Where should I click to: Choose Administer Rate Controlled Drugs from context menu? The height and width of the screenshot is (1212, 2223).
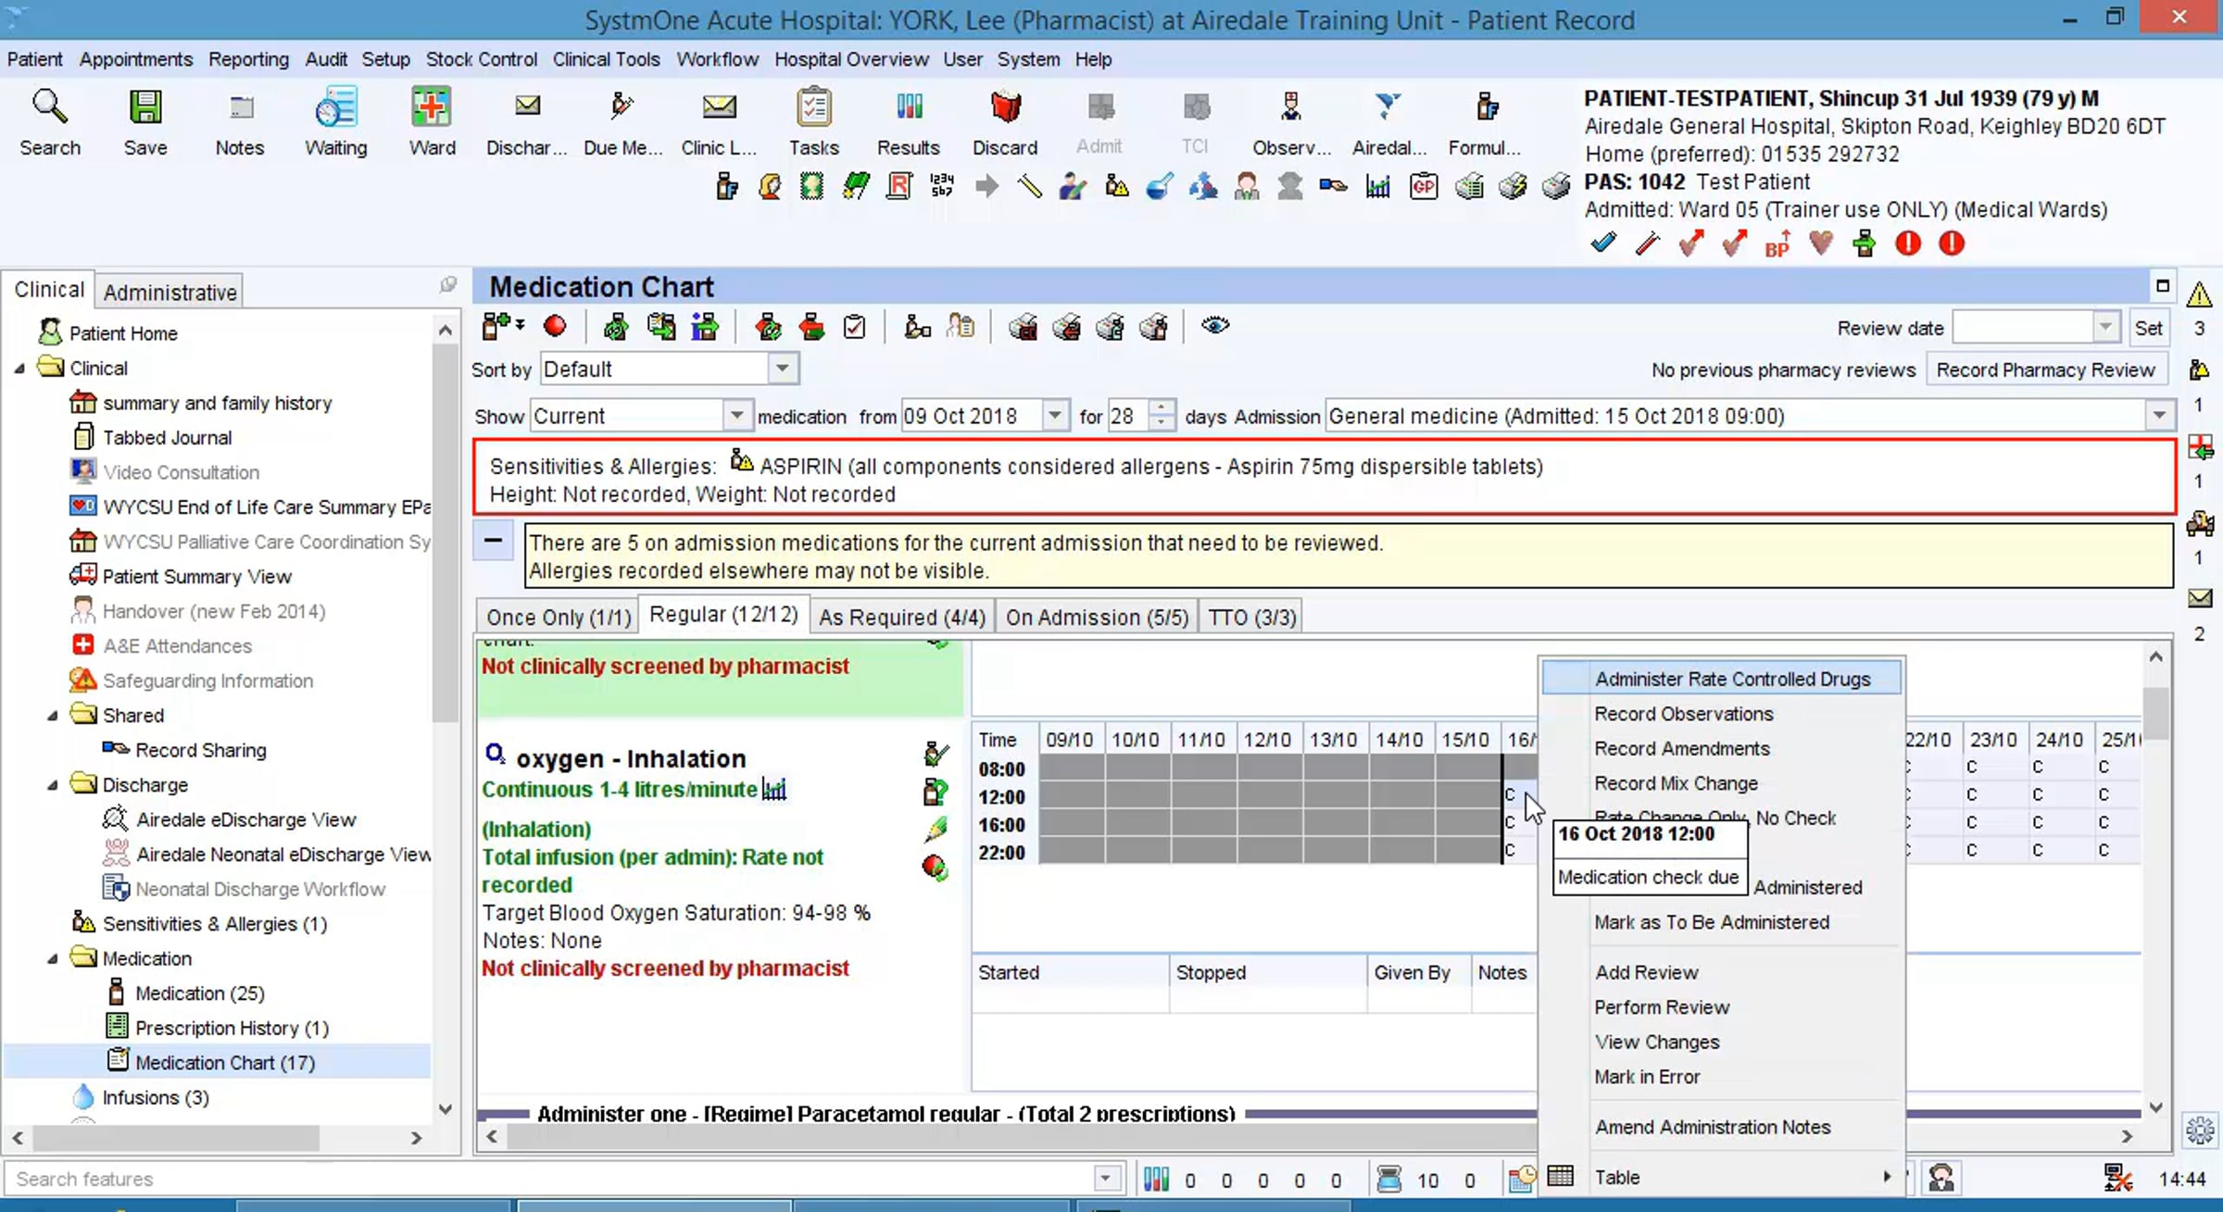coord(1722,679)
